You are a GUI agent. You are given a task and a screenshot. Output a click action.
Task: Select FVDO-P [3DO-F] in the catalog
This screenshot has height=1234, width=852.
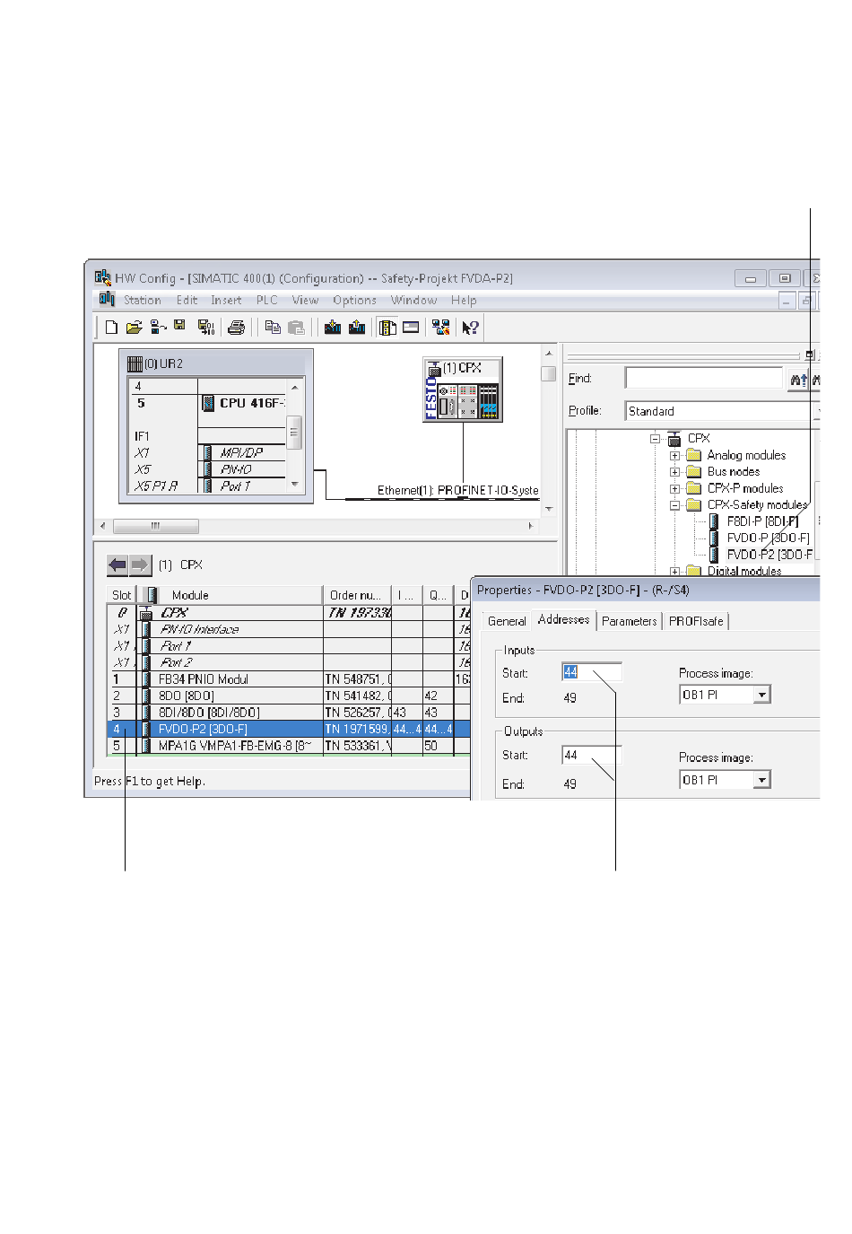pyautogui.click(x=768, y=538)
